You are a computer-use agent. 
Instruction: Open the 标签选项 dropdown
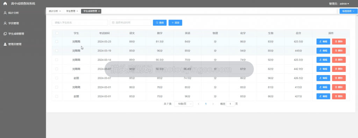click(x=349, y=11)
